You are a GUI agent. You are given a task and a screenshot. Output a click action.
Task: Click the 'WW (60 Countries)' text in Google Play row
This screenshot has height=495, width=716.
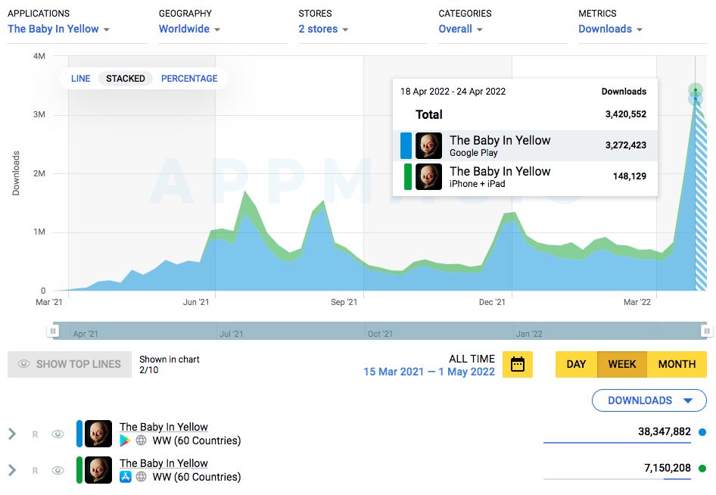tap(196, 441)
